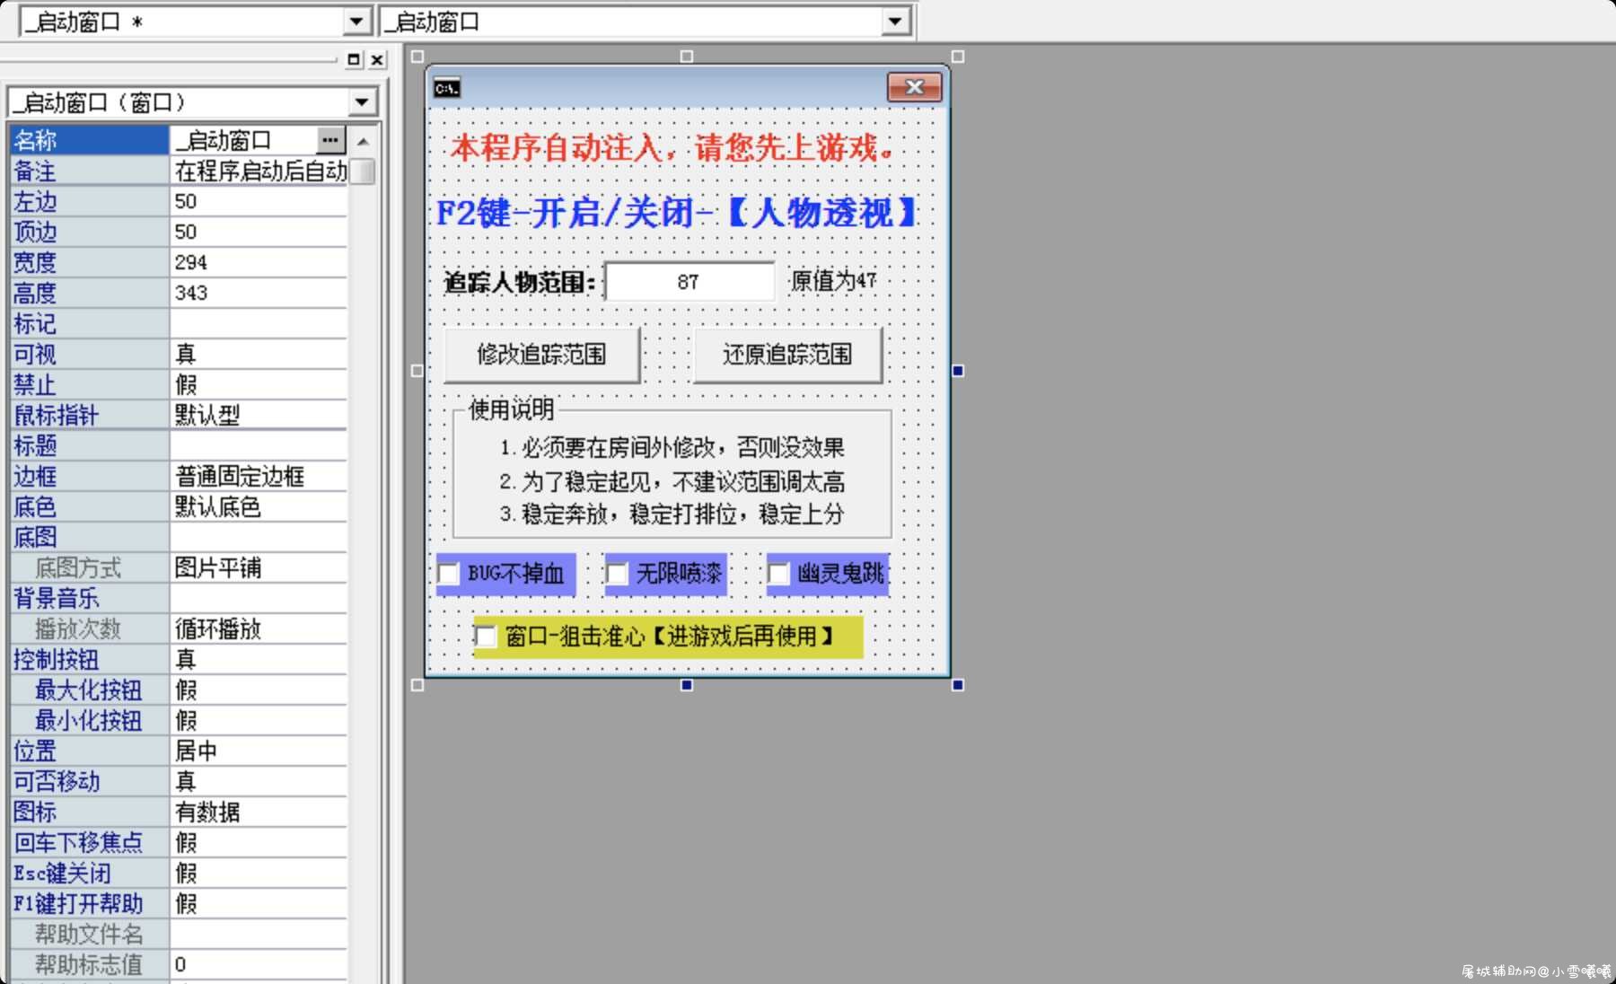Toggle the 幽灵鬼跳 checkbox
Image resolution: width=1616 pixels, height=984 pixels.
(x=778, y=574)
